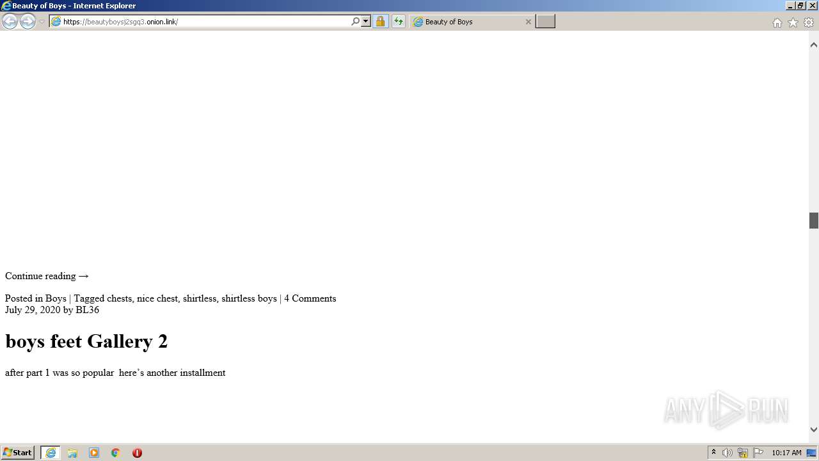Viewport: 819px width, 461px height.
Task: Open a new blank tab
Action: tap(545, 22)
